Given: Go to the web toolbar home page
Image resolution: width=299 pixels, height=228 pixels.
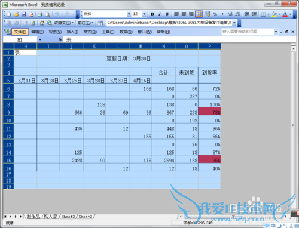Looking at the screenshot, I should click(42, 23).
